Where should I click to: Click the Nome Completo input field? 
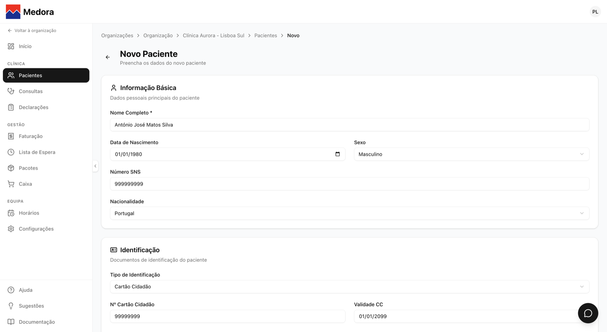click(x=349, y=125)
